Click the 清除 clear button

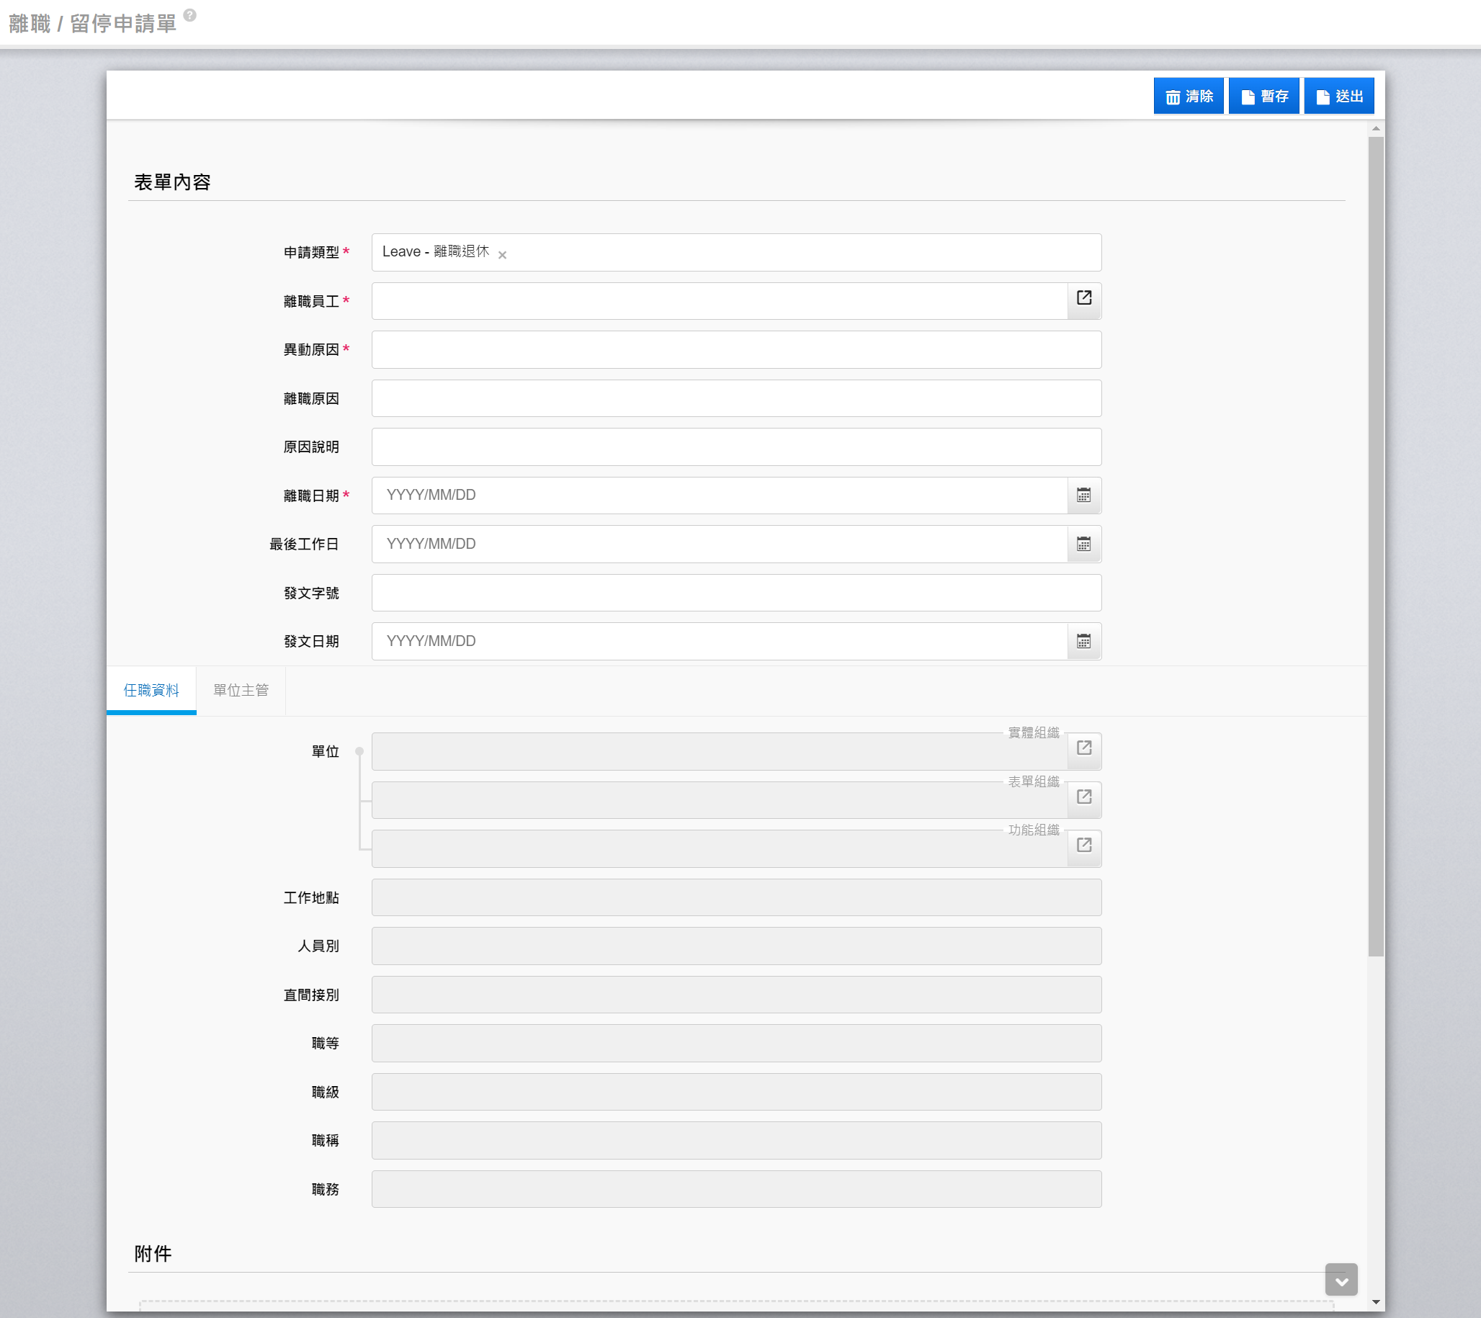[1188, 97]
